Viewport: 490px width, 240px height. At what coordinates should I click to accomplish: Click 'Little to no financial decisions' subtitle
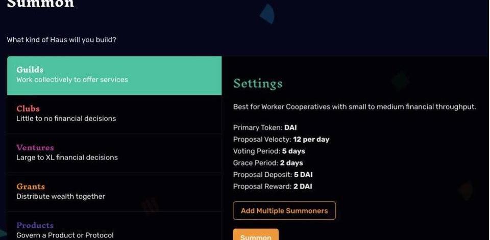[x=66, y=118]
